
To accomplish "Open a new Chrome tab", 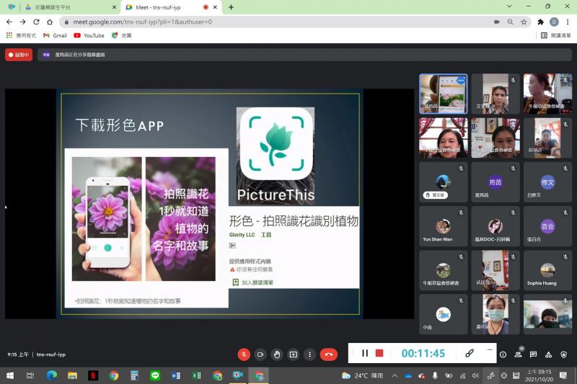I will (x=231, y=7).
